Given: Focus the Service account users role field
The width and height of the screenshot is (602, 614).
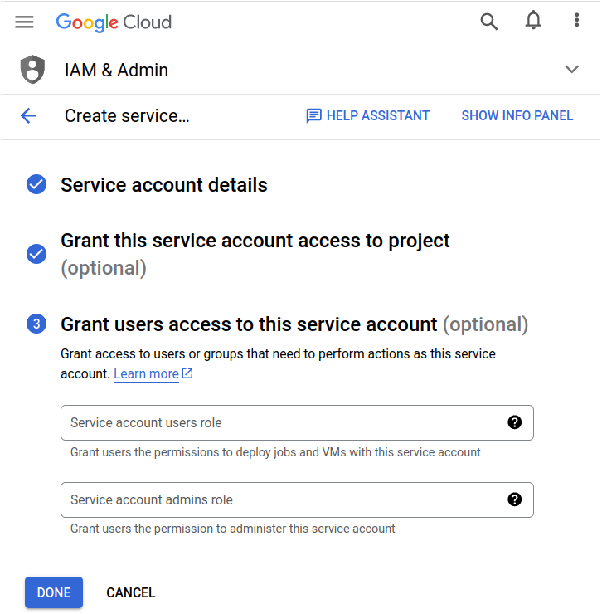Looking at the screenshot, I should pyautogui.click(x=282, y=422).
